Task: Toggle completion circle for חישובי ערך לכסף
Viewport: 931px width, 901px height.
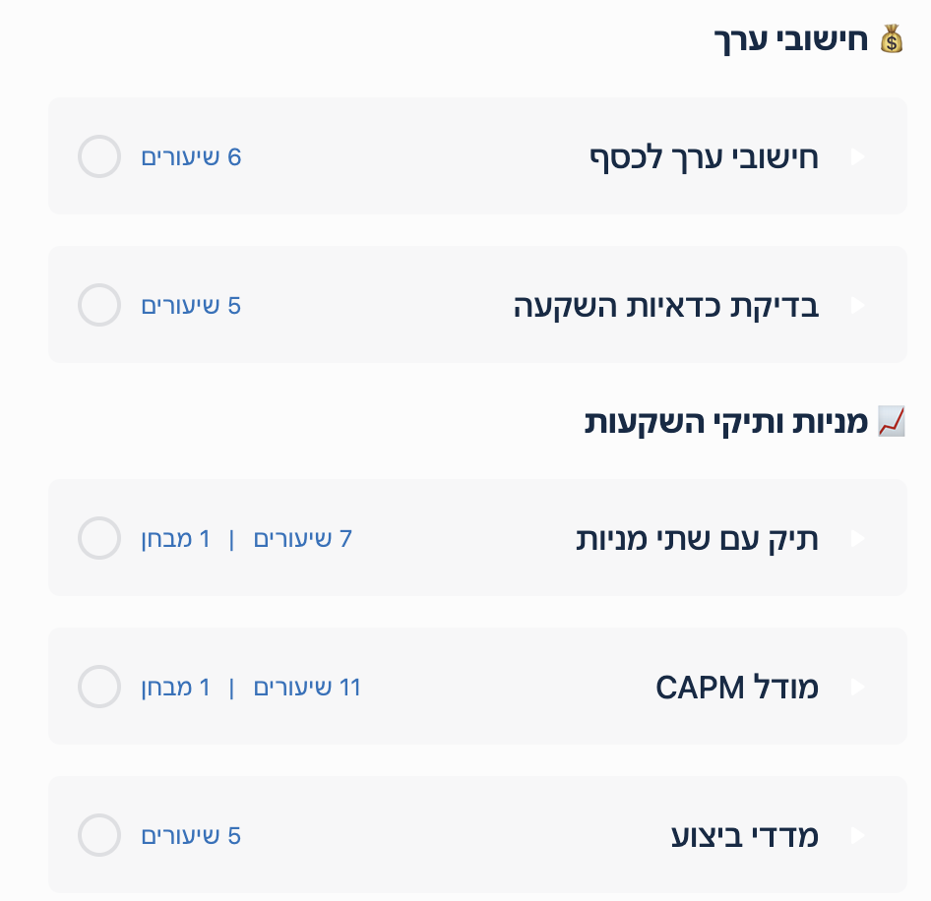Action: [99, 157]
